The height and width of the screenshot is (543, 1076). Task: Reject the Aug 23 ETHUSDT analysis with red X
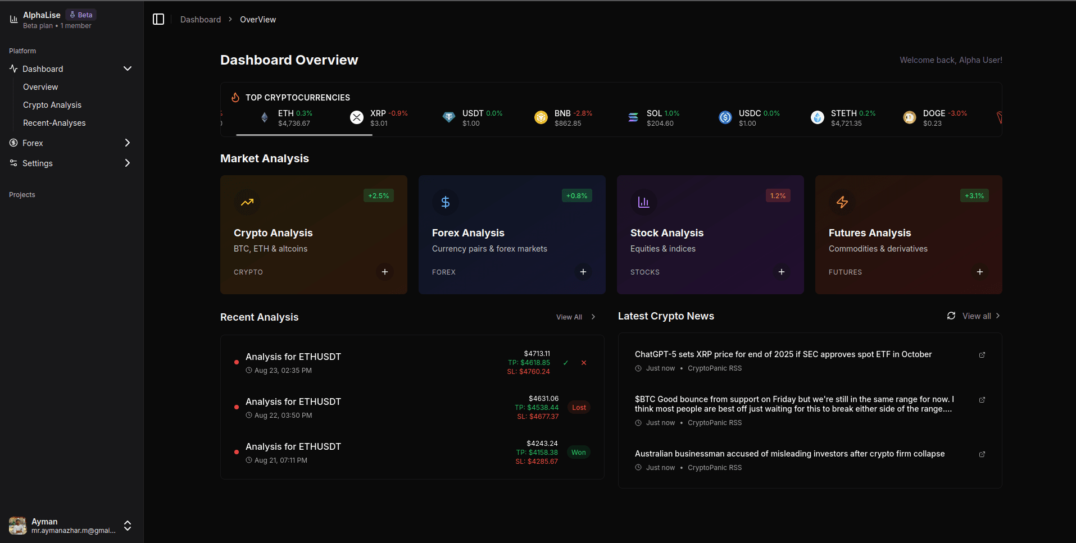pyautogui.click(x=583, y=363)
